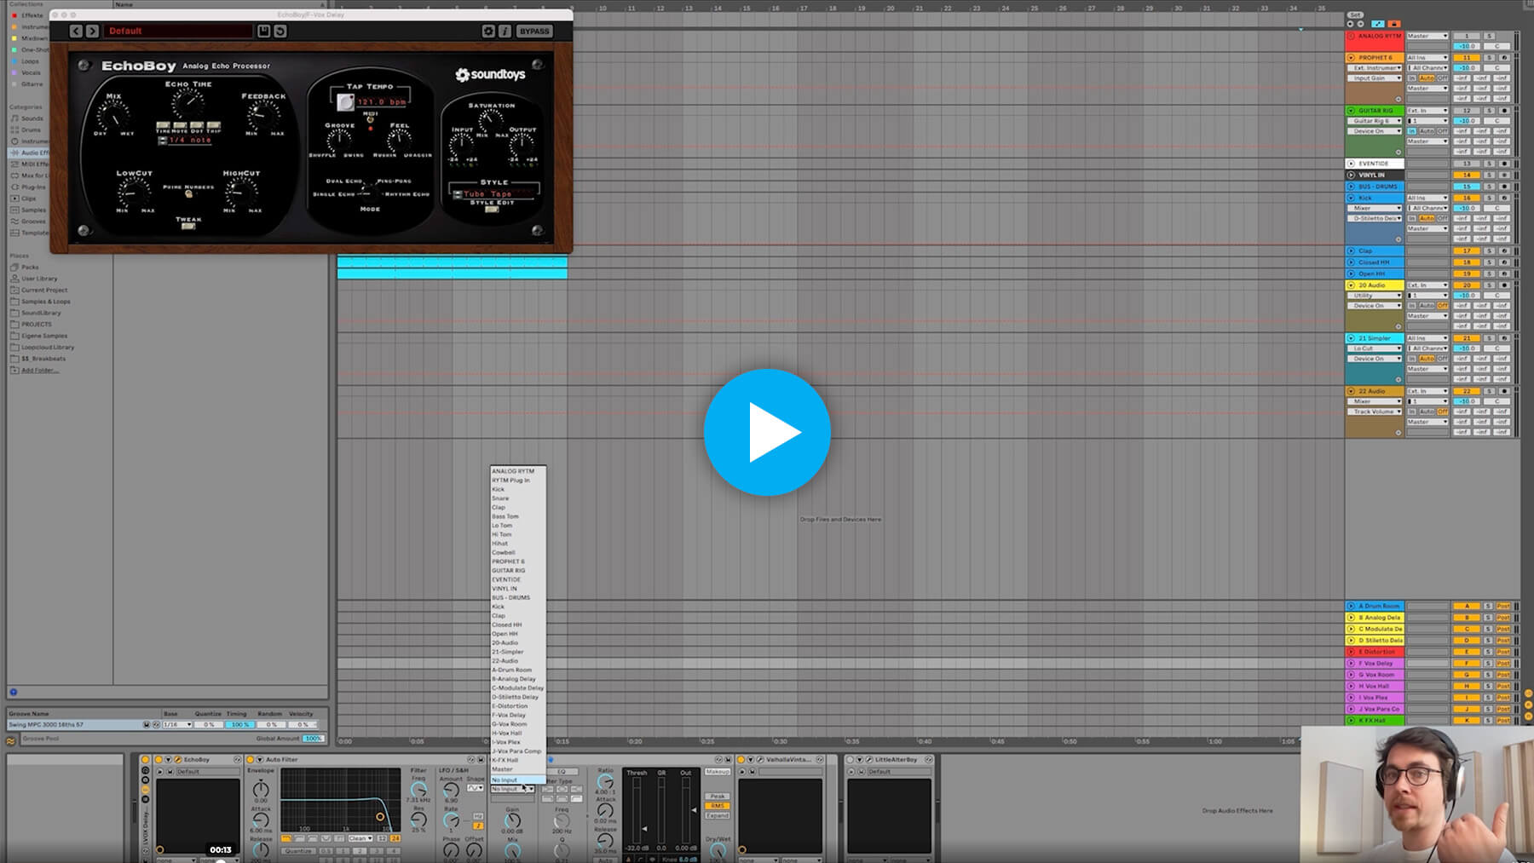Screen dimensions: 1534x863
Task: Unfold the VINYL IN track
Action: 1351,175
